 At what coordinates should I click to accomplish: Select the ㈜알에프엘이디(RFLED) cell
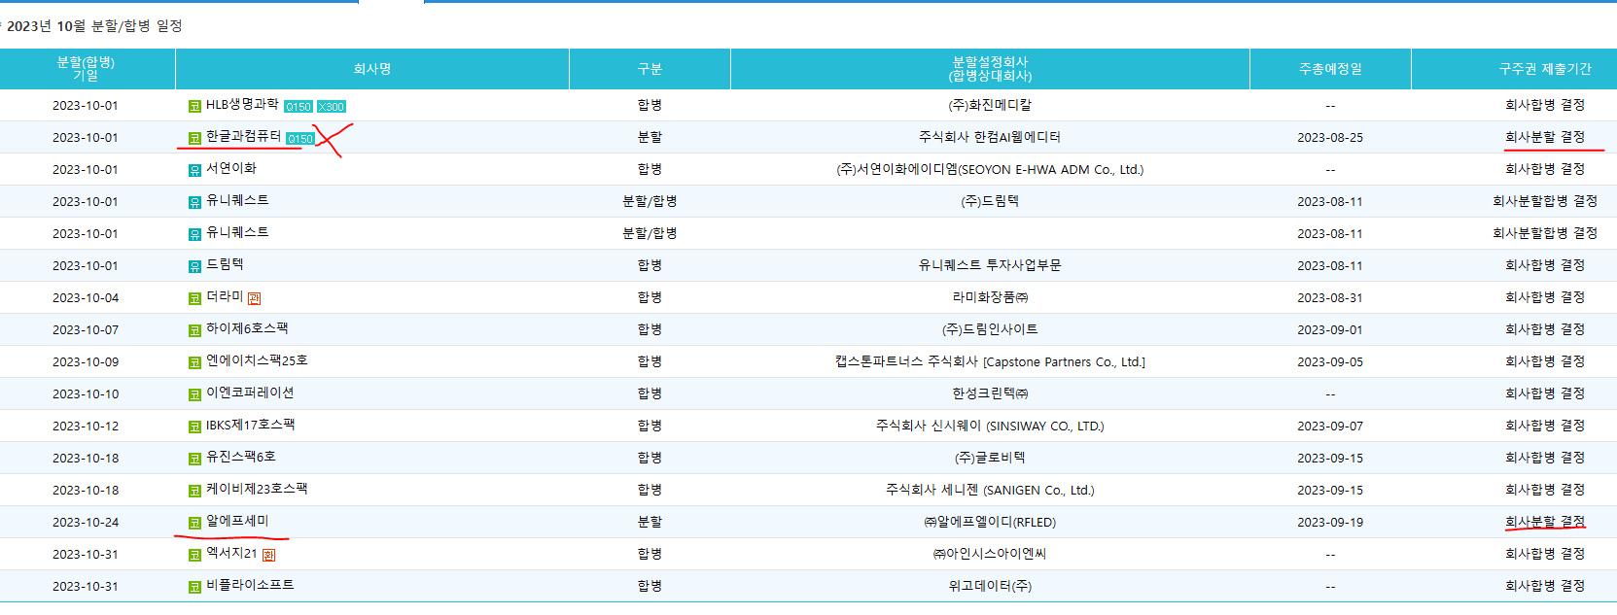click(990, 522)
